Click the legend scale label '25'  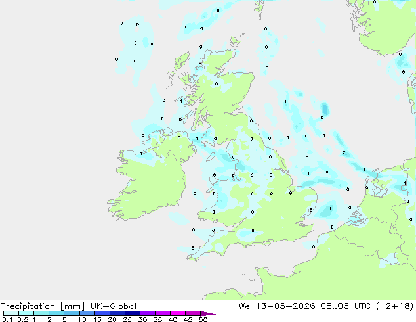click(x=127, y=319)
